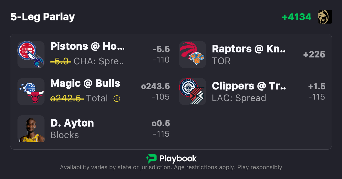Click the gold lion sportsbook logo
342x179 pixels.
coord(325,17)
